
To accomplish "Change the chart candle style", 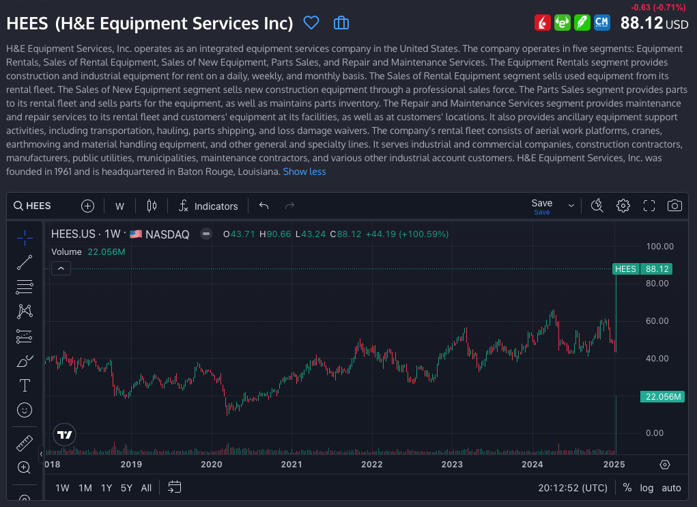I will coord(152,206).
